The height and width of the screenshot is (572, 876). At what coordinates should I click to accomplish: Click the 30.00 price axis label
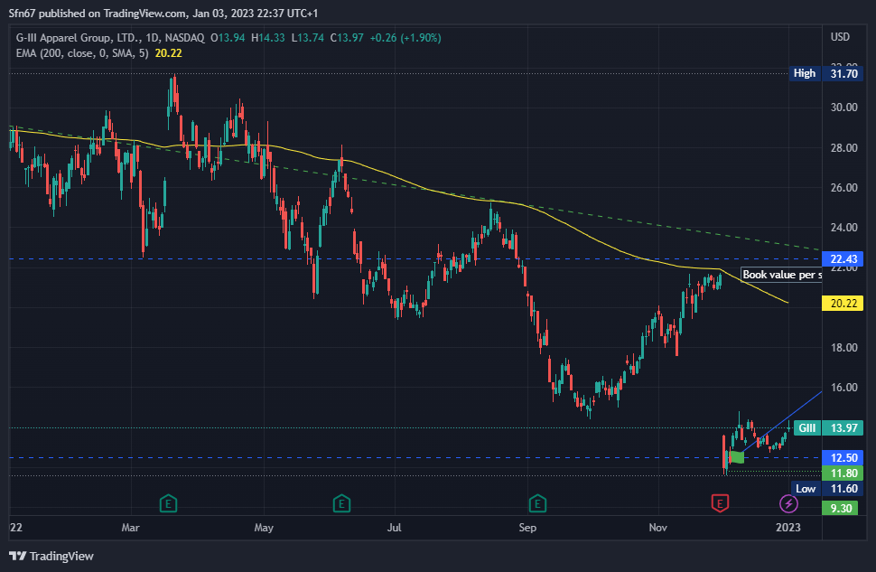tap(843, 108)
